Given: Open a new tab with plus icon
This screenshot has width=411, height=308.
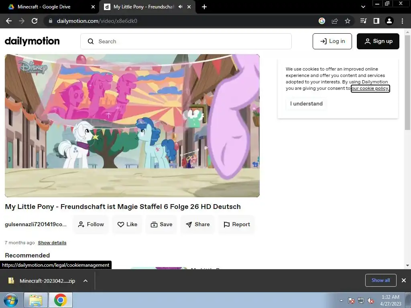Looking at the screenshot, I should click(x=204, y=7).
